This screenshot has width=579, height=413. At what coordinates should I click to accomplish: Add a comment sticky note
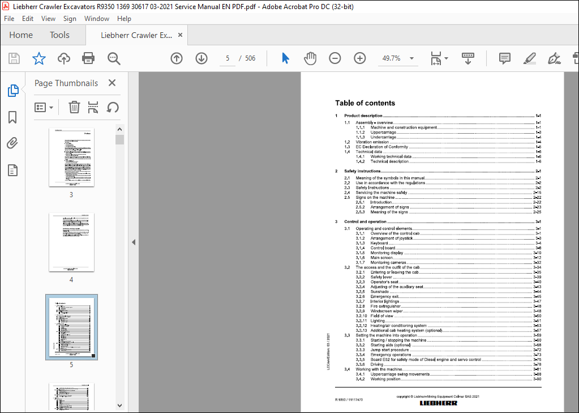click(x=504, y=58)
